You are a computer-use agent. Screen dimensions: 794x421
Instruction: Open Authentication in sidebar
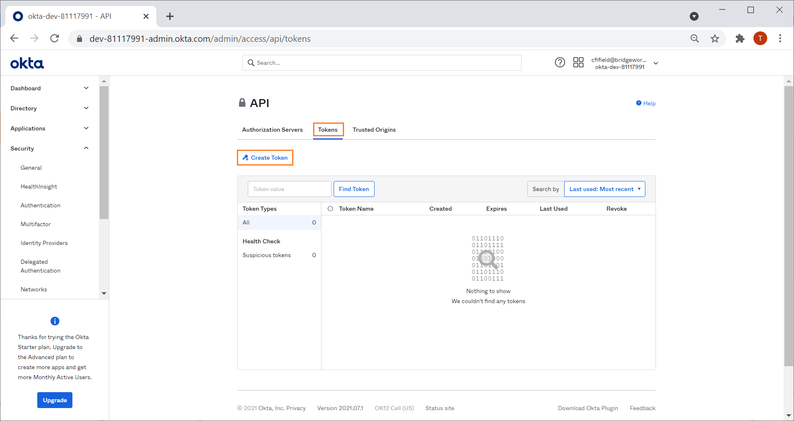coord(41,205)
